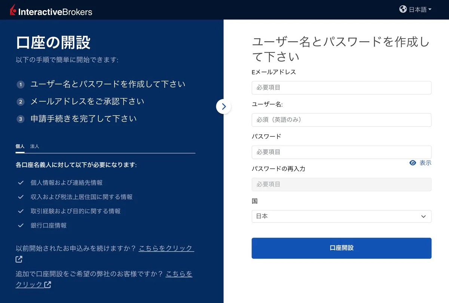
Task: Click the Interactive Brokers logo
Action: [x=51, y=10]
